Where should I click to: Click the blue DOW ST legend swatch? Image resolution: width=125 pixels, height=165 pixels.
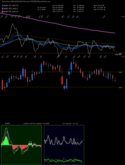3,5
